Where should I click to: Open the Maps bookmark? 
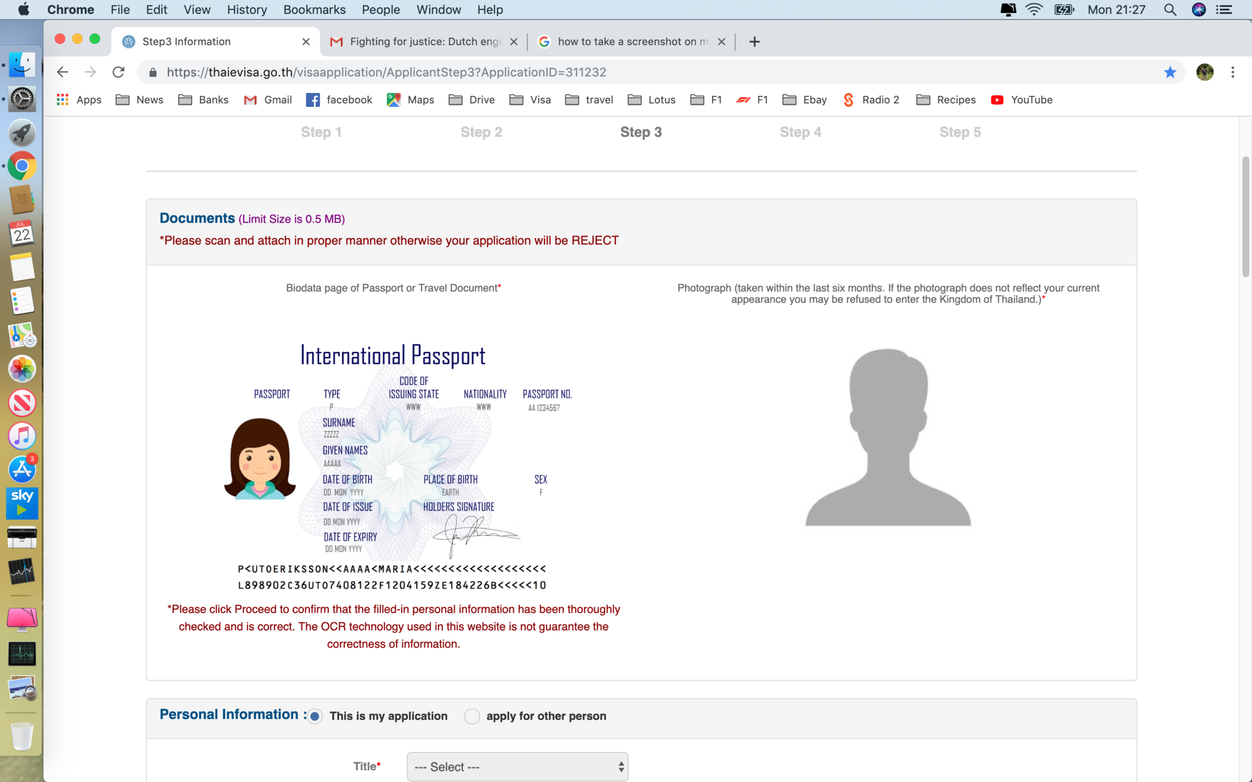pyautogui.click(x=411, y=100)
